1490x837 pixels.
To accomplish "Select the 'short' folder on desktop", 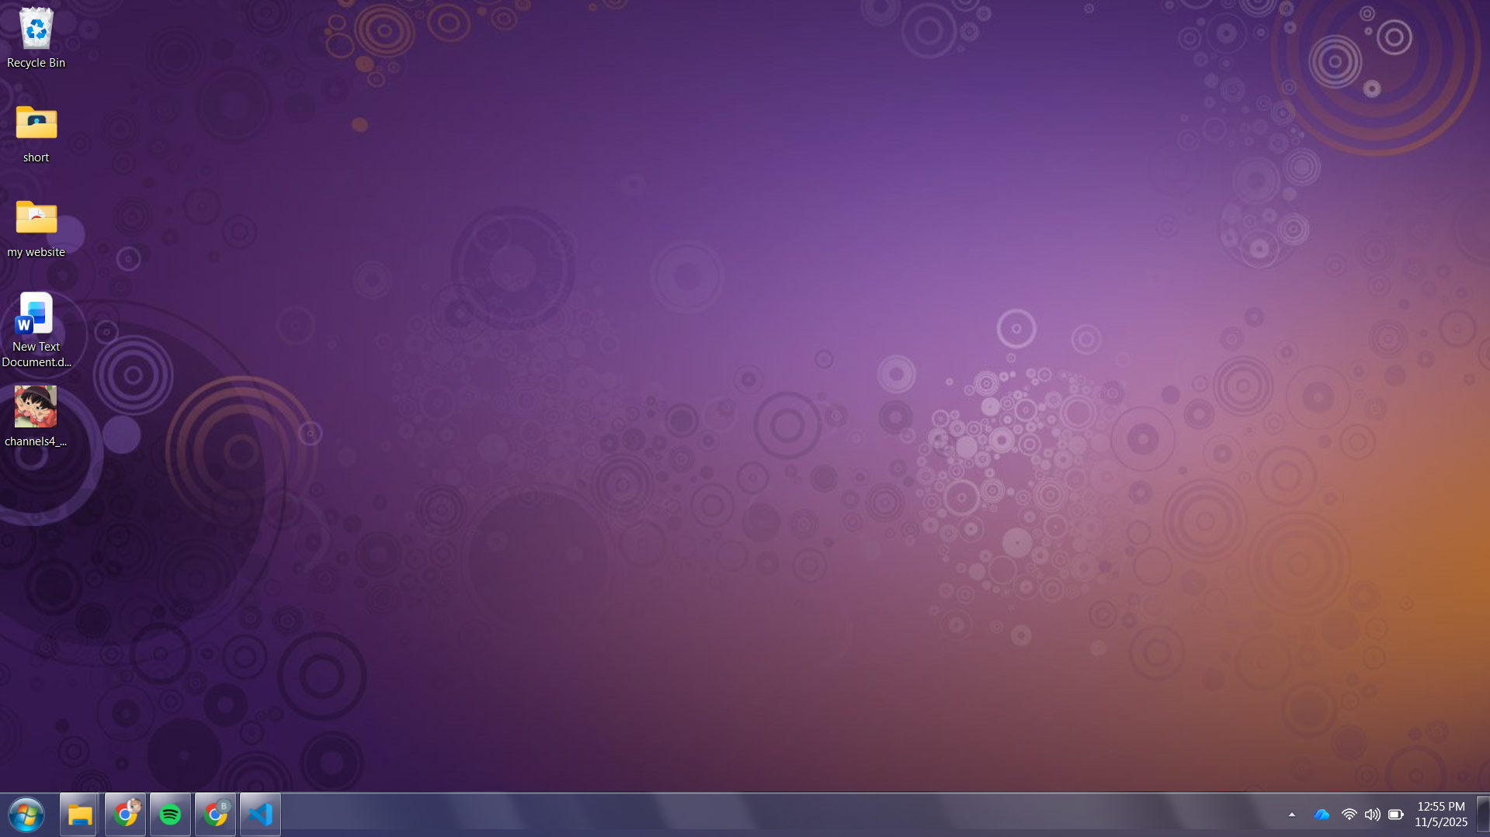I will (36, 124).
